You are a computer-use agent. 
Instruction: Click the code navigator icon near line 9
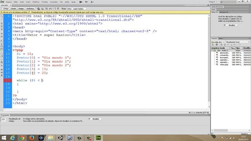point(2,50)
